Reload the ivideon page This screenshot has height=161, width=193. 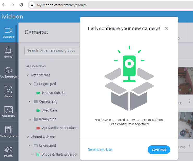(x=21, y=5)
